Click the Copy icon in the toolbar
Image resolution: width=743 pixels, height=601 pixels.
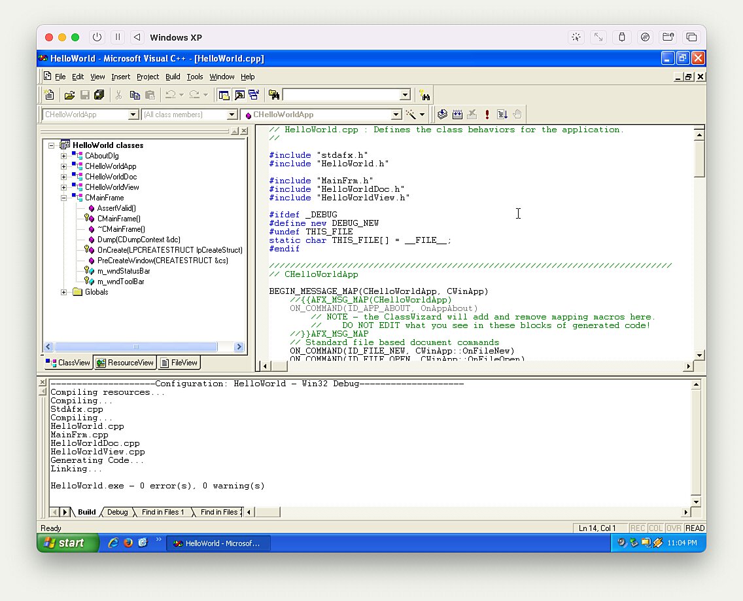click(x=135, y=96)
